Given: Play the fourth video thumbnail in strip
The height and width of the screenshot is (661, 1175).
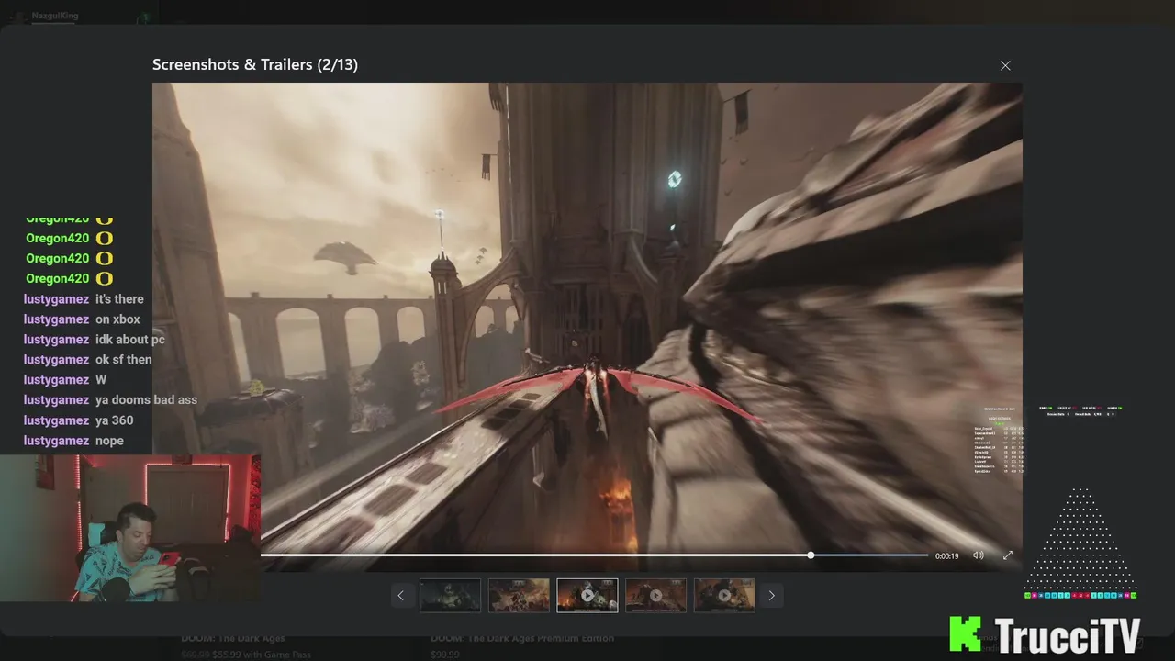Looking at the screenshot, I should [x=655, y=595].
